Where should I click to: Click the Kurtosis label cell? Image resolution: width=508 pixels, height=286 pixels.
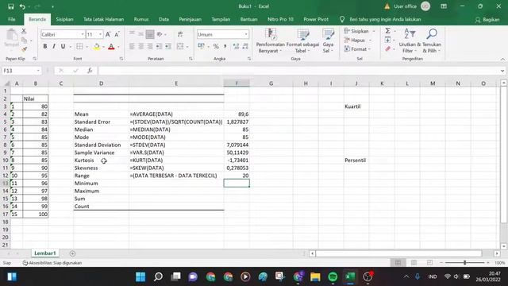pos(101,160)
